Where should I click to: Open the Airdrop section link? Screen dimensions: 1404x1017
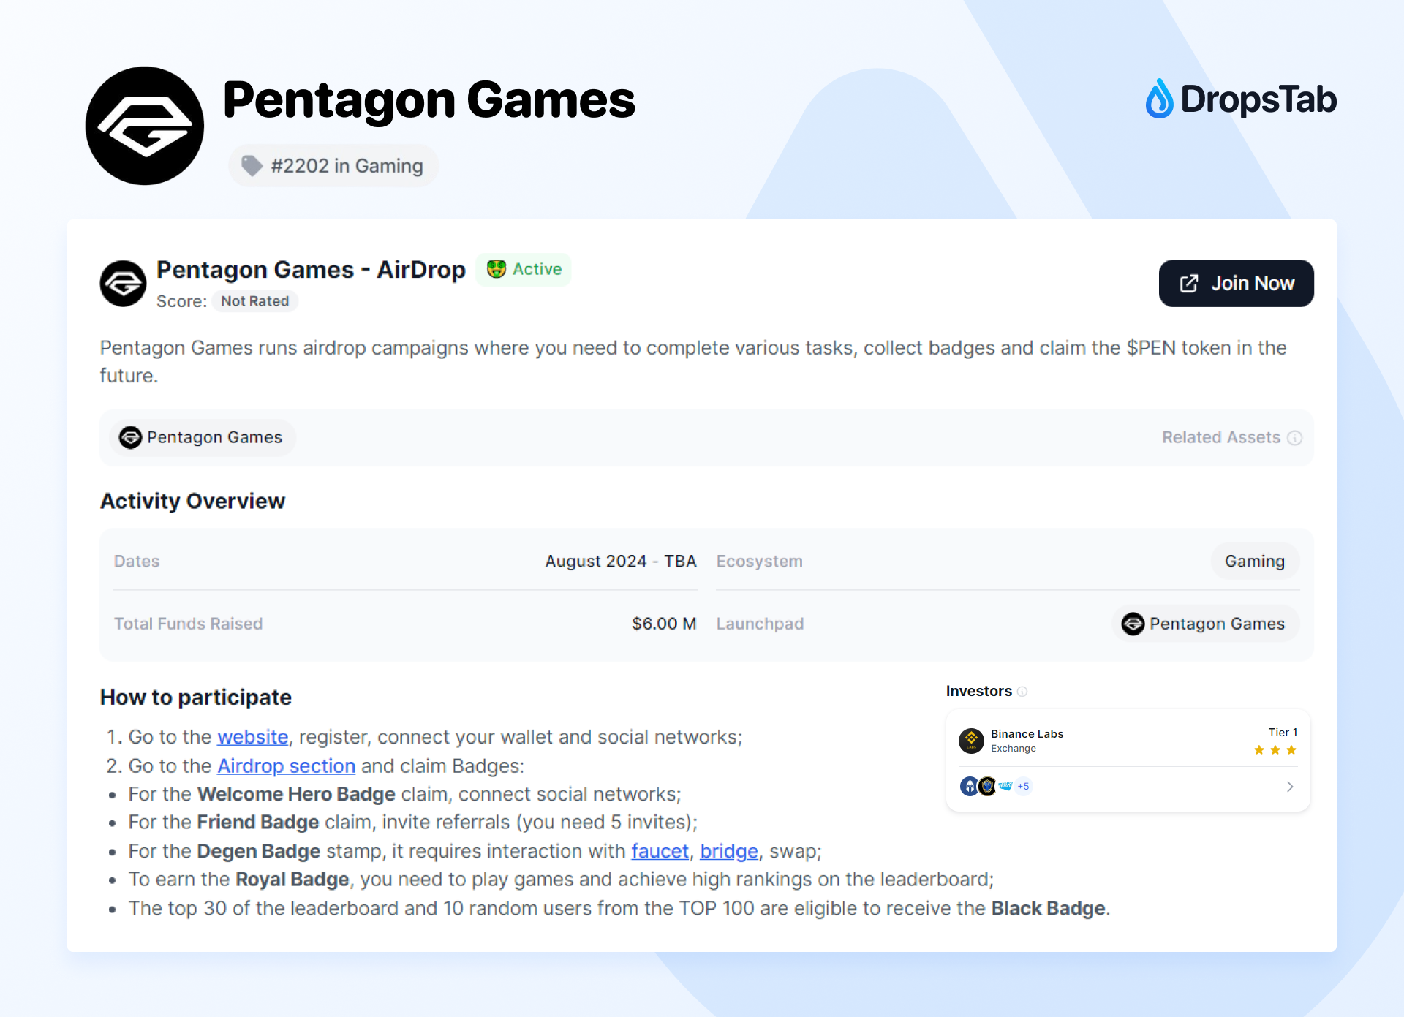point(286,766)
